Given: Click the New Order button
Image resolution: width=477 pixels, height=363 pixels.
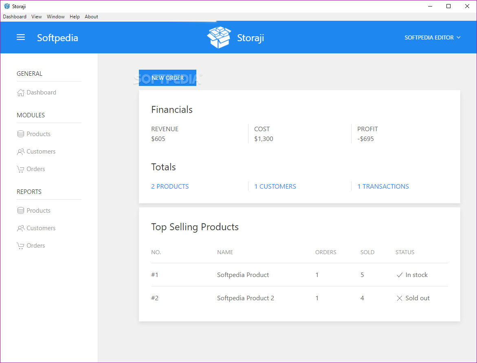Looking at the screenshot, I should [167, 78].
